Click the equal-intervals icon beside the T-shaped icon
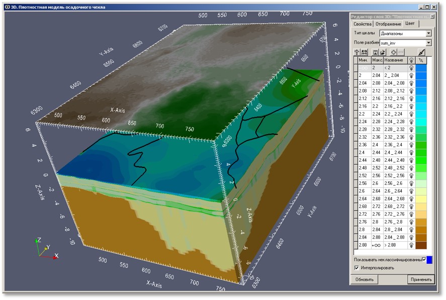 point(364,52)
